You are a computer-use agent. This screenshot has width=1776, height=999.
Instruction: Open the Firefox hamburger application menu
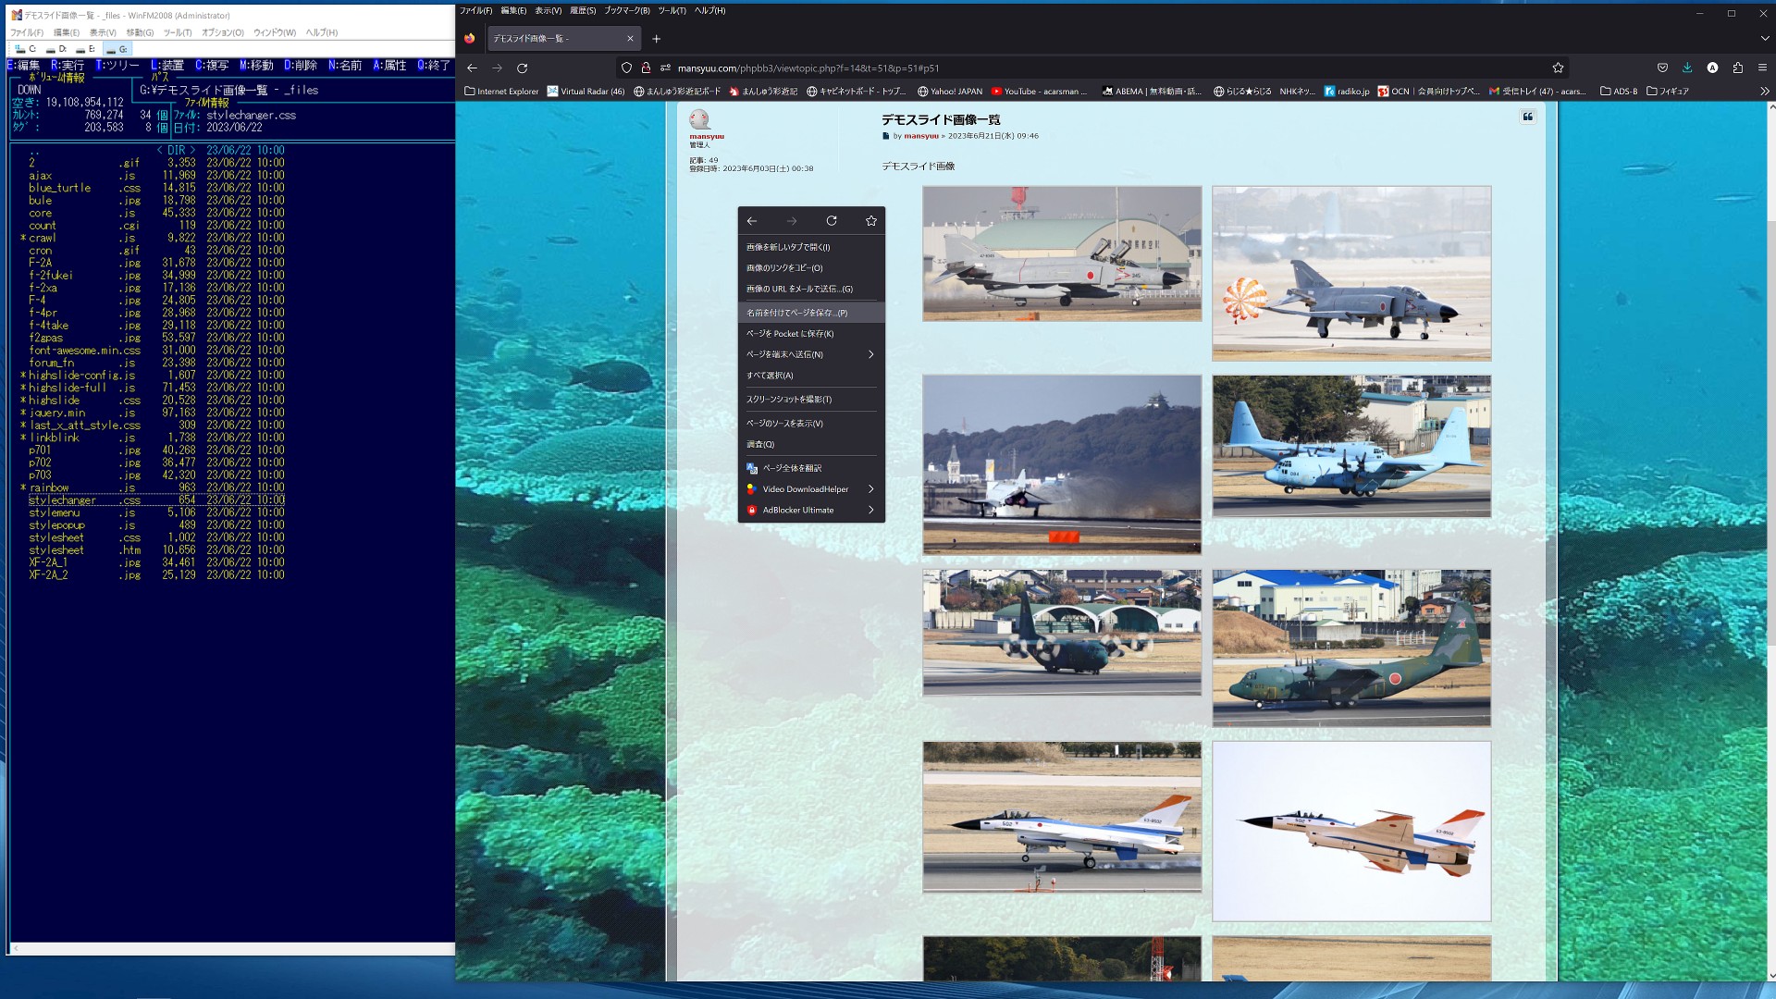[x=1762, y=68]
